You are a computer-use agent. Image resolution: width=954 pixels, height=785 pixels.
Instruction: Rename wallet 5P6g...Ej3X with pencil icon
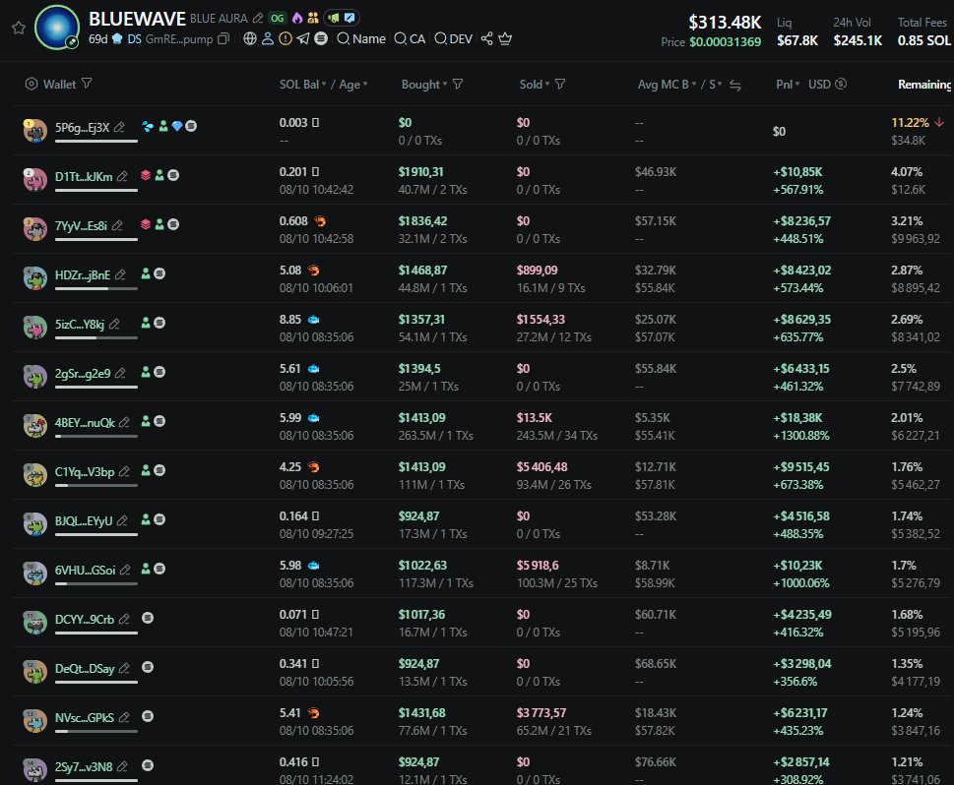pyautogui.click(x=119, y=127)
